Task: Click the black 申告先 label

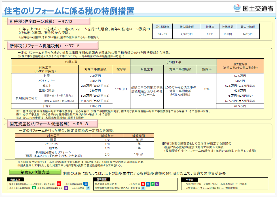Action: pos(190,180)
